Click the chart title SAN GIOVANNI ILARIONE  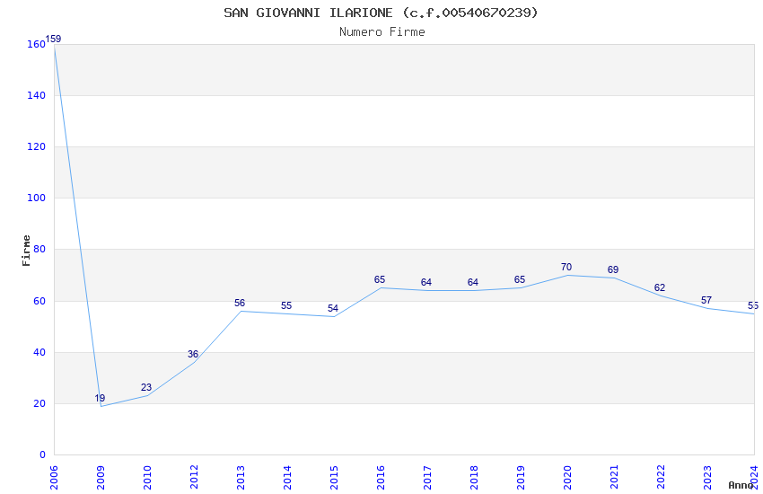coord(308,13)
